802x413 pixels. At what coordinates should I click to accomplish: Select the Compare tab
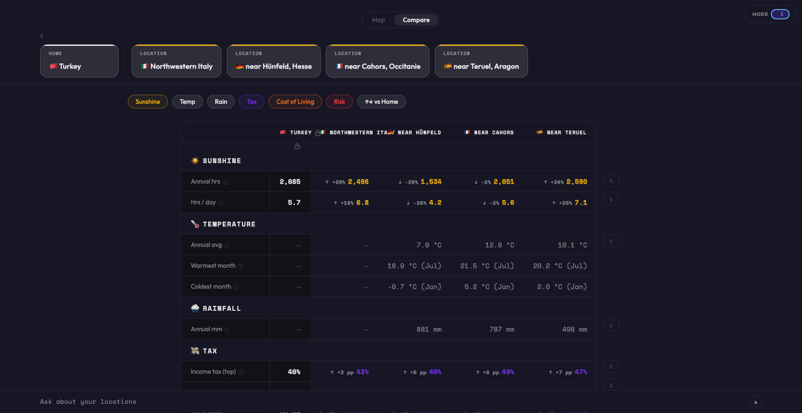coord(416,20)
